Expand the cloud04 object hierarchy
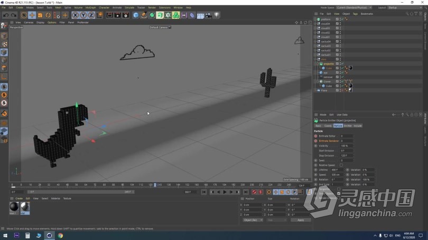 (315, 24)
